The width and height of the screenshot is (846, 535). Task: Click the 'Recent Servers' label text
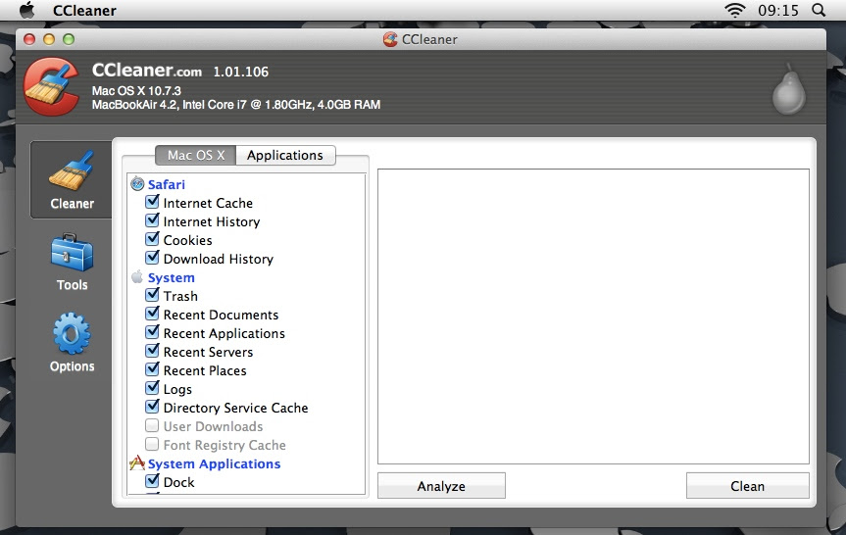tap(208, 352)
